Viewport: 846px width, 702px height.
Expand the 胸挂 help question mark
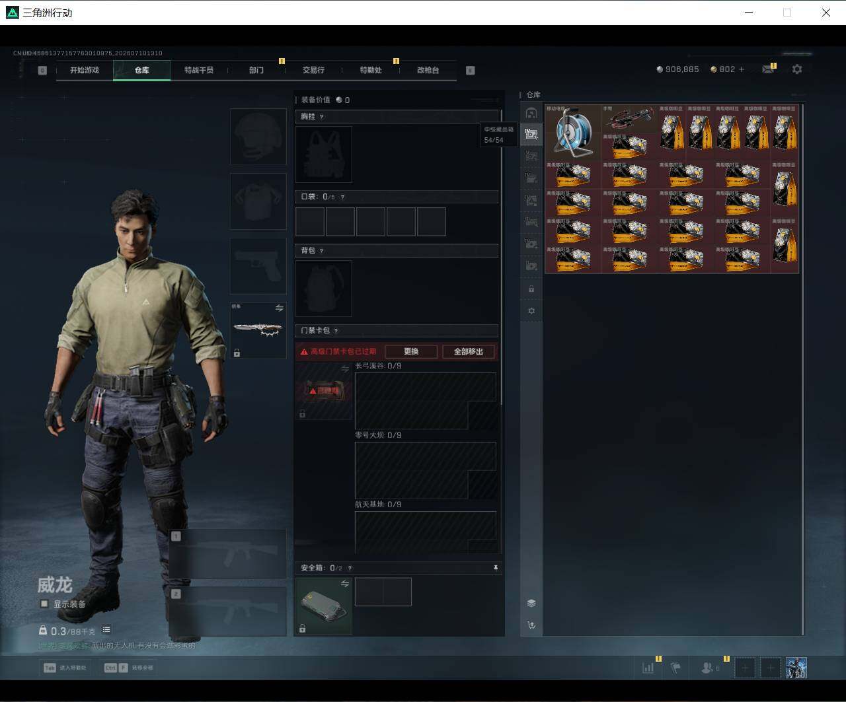click(x=322, y=117)
